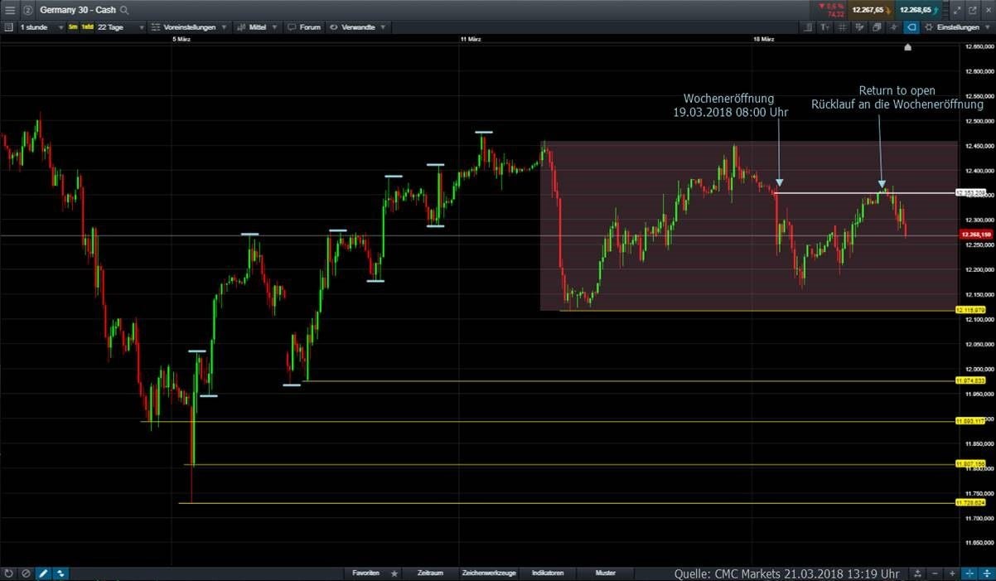
Task: Click the 18 März date label
Action: tap(764, 39)
